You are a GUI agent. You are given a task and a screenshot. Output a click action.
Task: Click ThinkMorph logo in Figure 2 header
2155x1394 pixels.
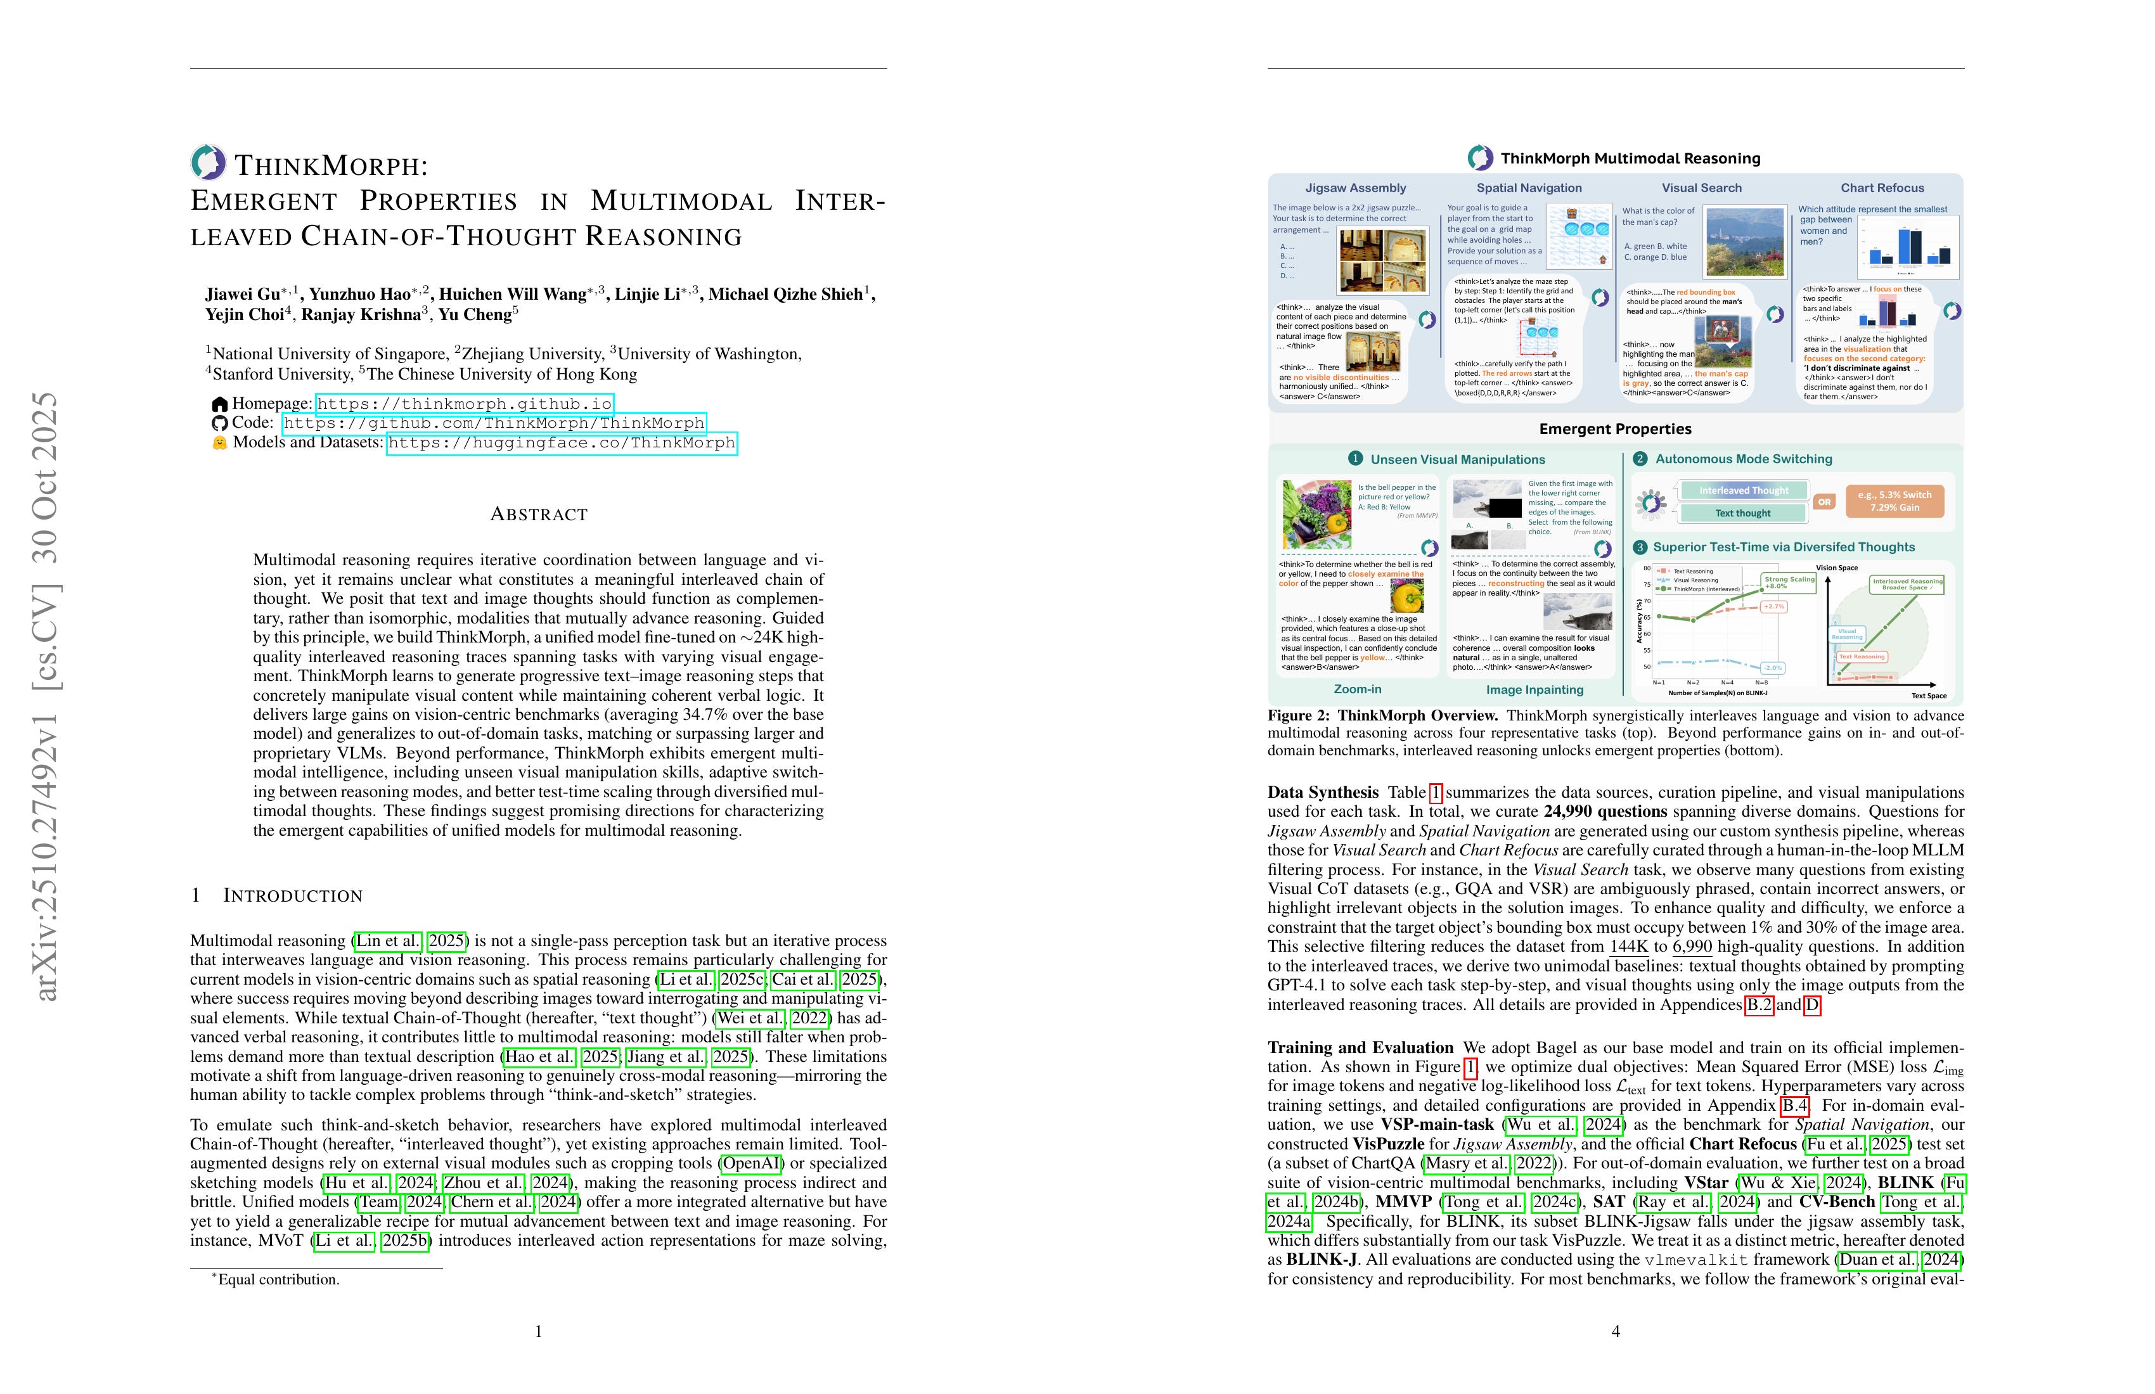(x=1479, y=158)
